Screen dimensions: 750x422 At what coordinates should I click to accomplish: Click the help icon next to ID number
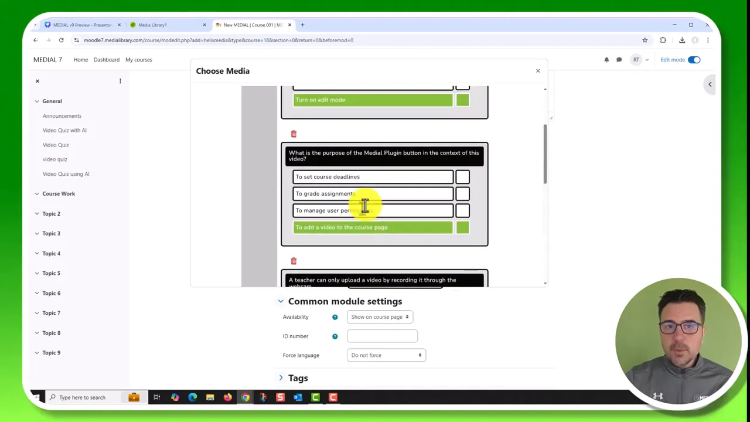(x=335, y=336)
